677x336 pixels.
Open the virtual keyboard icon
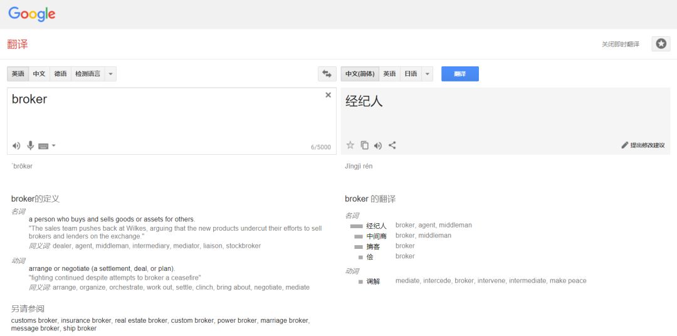coord(43,146)
